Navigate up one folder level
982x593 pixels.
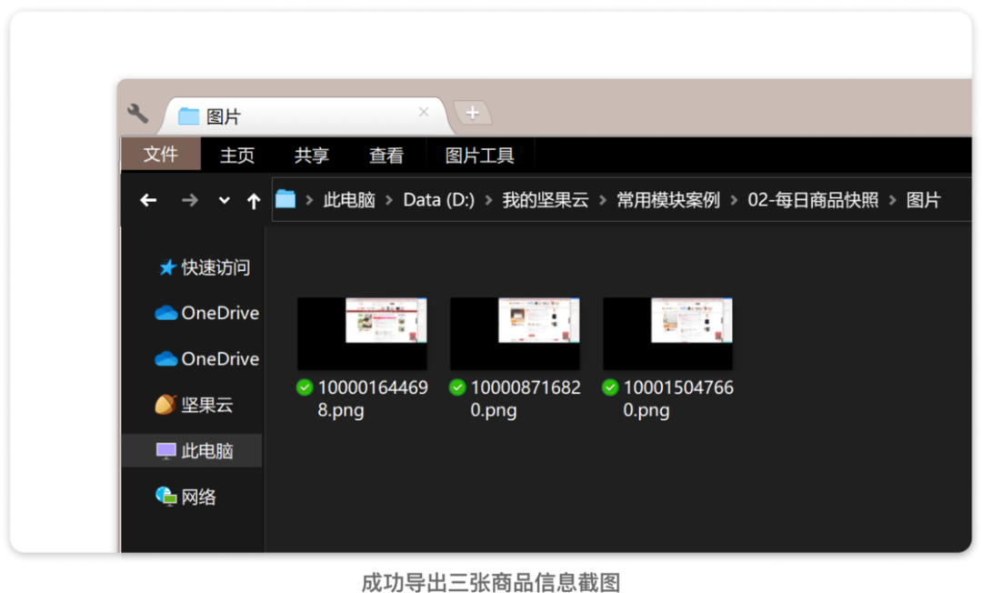[254, 201]
